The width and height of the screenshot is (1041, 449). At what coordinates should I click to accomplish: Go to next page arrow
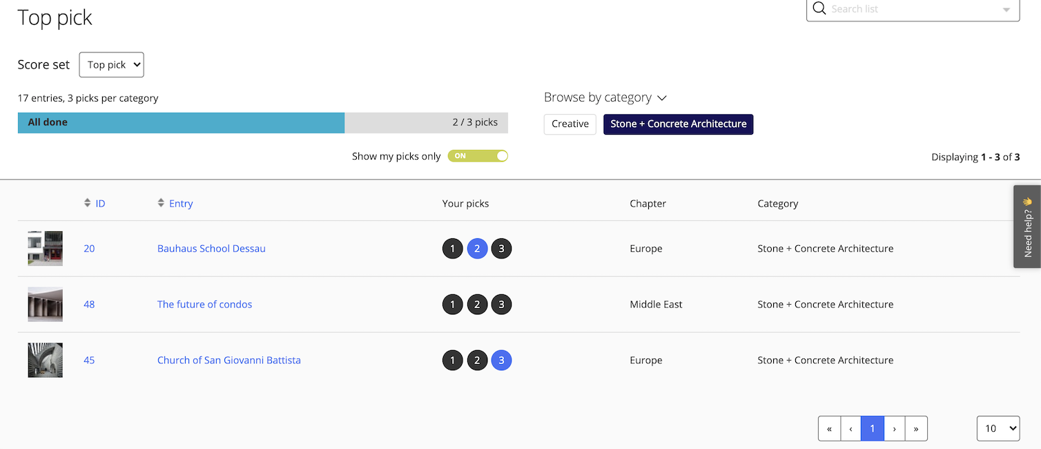895,428
